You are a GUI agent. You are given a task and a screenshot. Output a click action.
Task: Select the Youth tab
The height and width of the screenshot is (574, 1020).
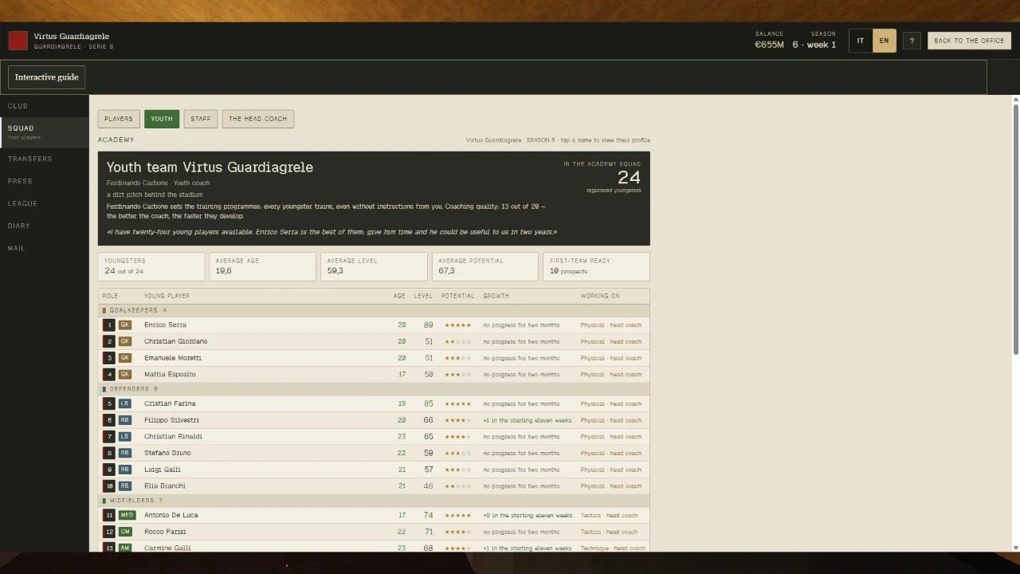point(162,119)
